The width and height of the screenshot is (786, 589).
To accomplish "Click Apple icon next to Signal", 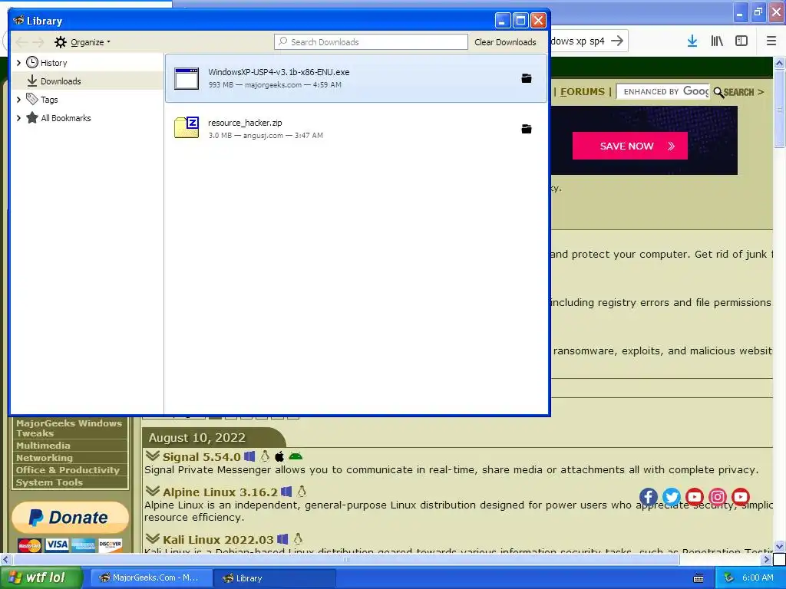I will (279, 456).
